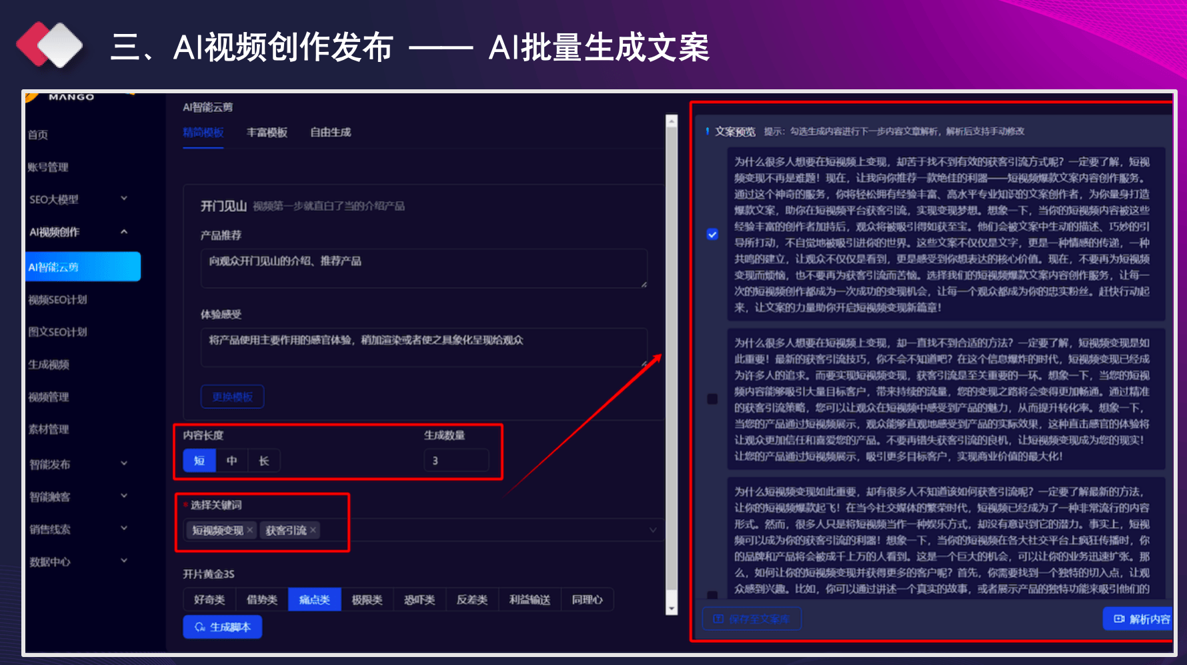
Task: Check the second generated copy checkbox
Action: coord(712,399)
